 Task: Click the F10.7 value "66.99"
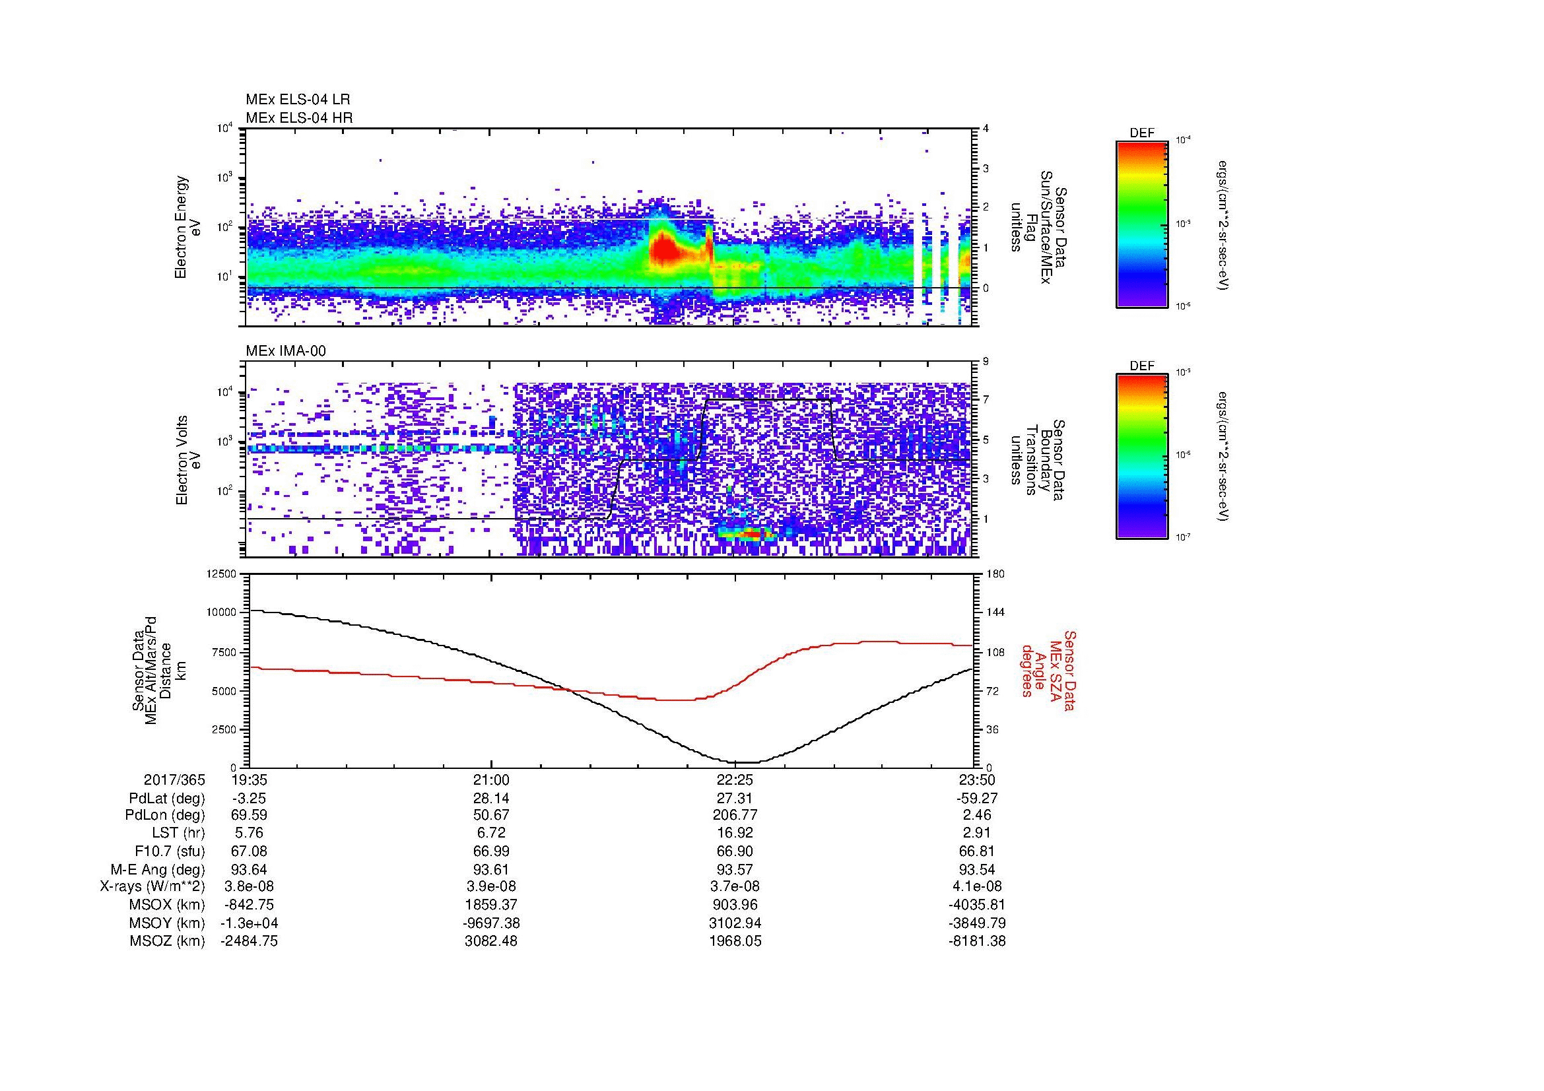pos(492,851)
